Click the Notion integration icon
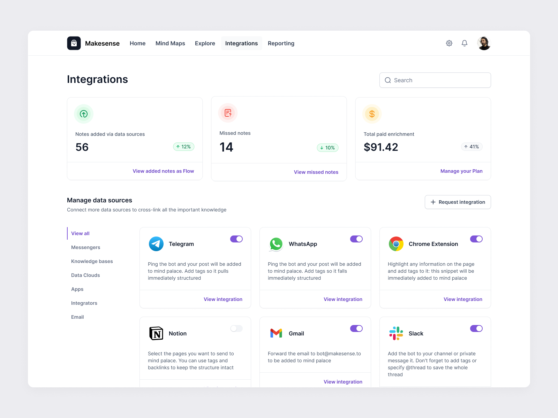This screenshot has width=558, height=418. pos(156,333)
